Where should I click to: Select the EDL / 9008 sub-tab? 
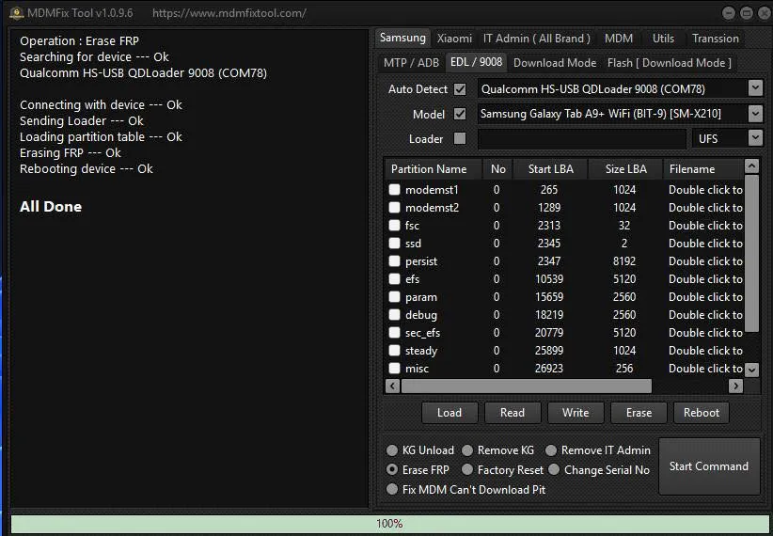[x=476, y=62]
